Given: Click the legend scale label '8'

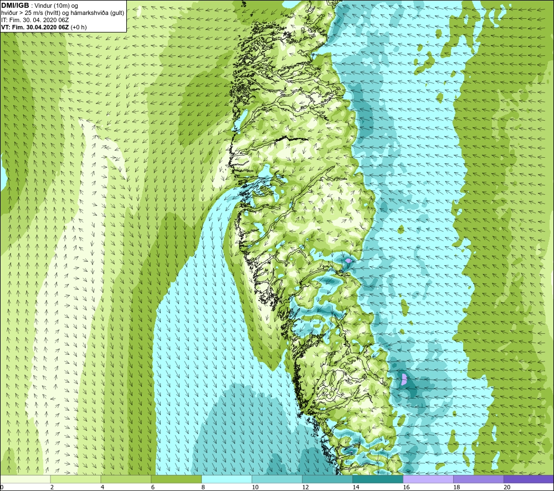Looking at the screenshot, I should [203, 487].
